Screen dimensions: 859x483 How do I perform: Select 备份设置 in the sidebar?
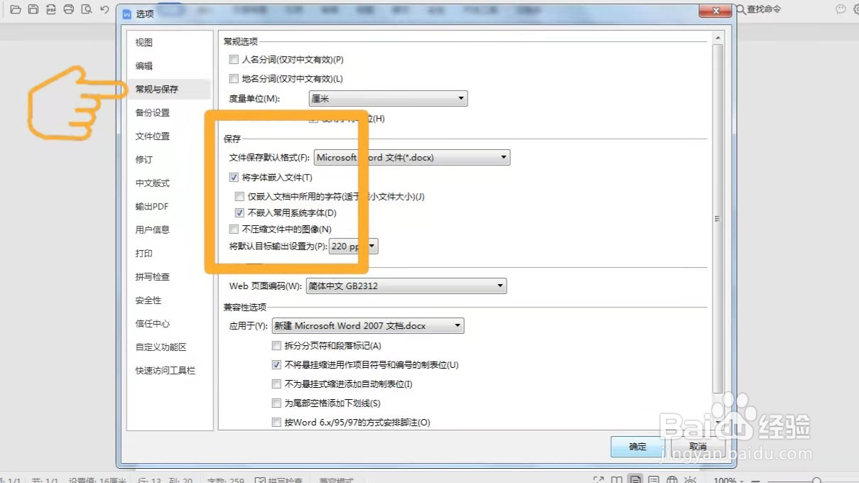(x=153, y=112)
